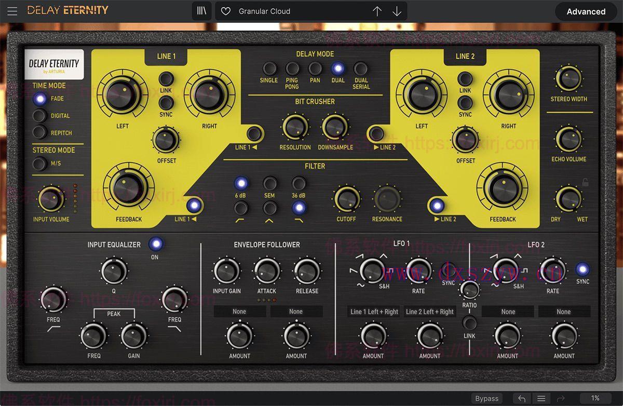Redo the last undone change
This screenshot has width=623, height=406.
coord(561,398)
